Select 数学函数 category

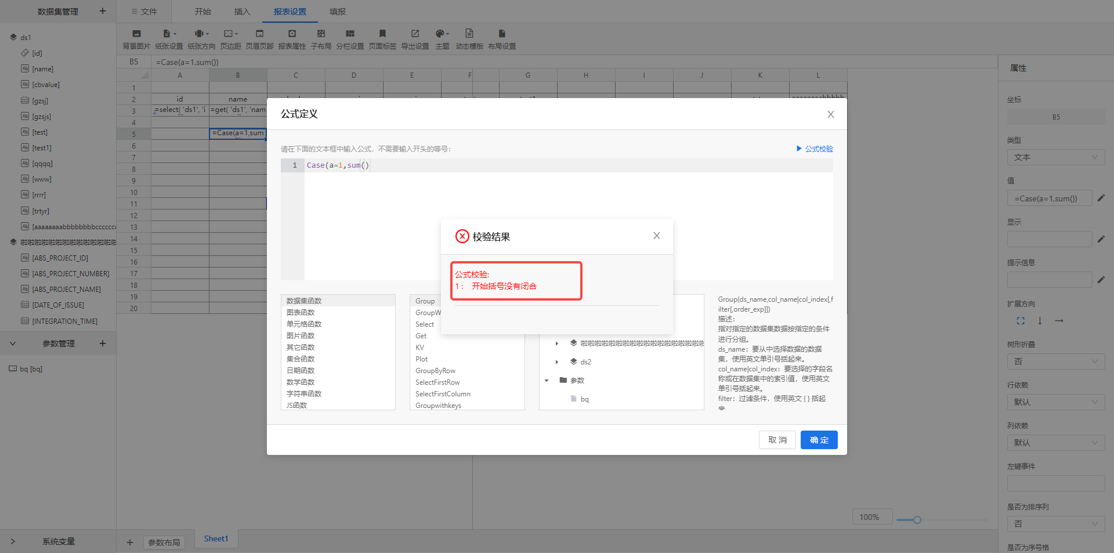point(301,382)
